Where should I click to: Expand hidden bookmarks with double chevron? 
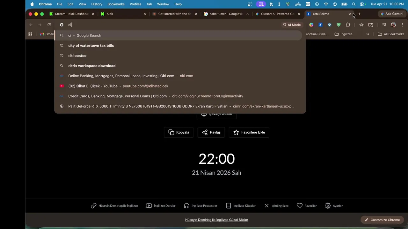368,34
